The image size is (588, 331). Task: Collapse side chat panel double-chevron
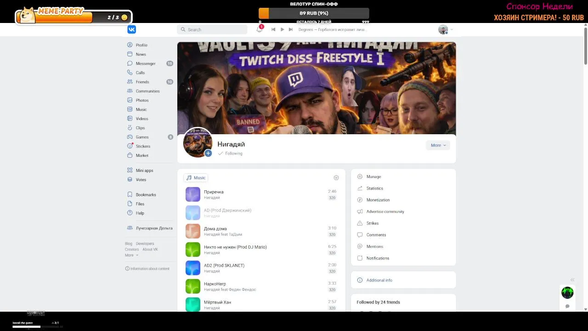(x=572, y=280)
